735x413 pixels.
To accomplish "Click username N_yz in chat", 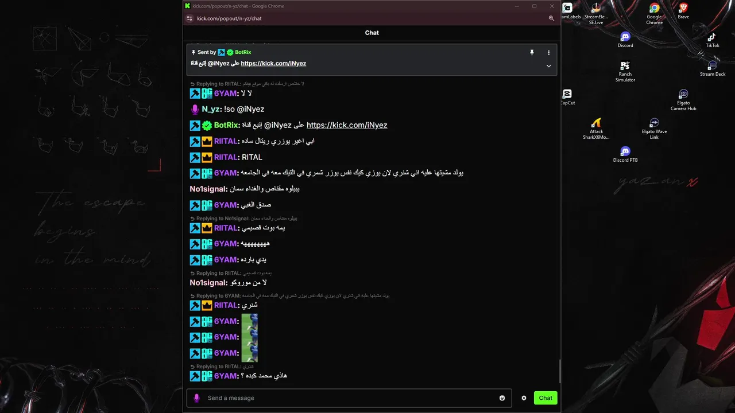I will (211, 109).
